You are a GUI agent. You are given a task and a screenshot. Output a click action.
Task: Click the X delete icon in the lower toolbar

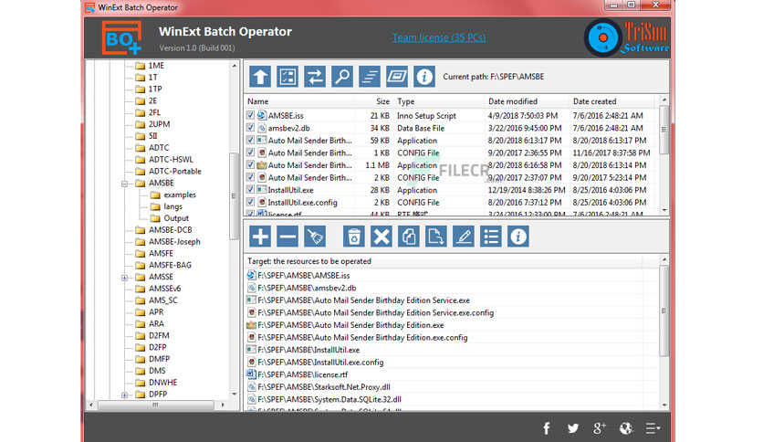381,237
